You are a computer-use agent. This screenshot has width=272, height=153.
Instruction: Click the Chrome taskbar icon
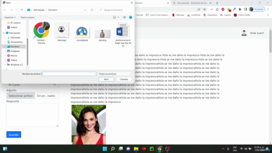click(x=159, y=149)
